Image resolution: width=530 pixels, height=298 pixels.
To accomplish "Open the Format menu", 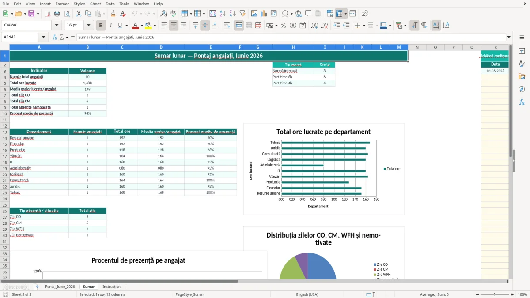I will pos(62,4).
